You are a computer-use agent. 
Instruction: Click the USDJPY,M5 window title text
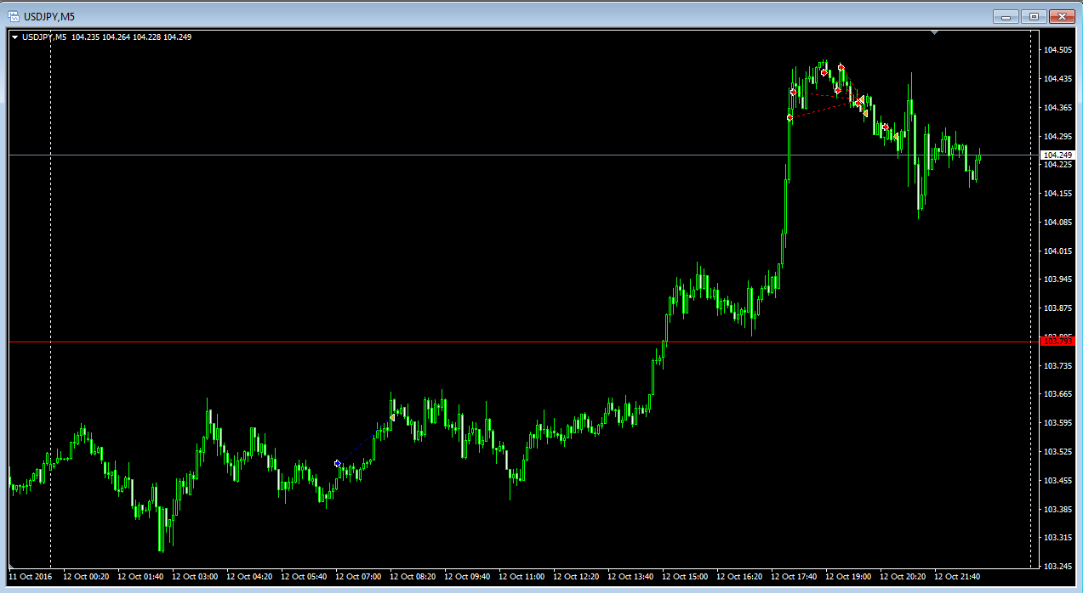coord(48,16)
